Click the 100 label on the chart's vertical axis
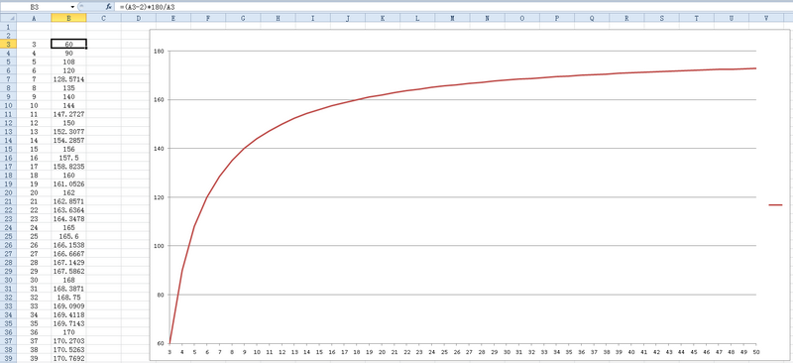Viewport: 793px width, 363px height. coord(159,246)
